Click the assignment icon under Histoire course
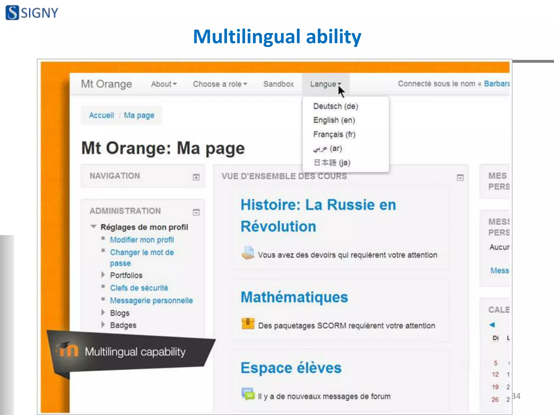Screen dimensions: 554x415 248,253
